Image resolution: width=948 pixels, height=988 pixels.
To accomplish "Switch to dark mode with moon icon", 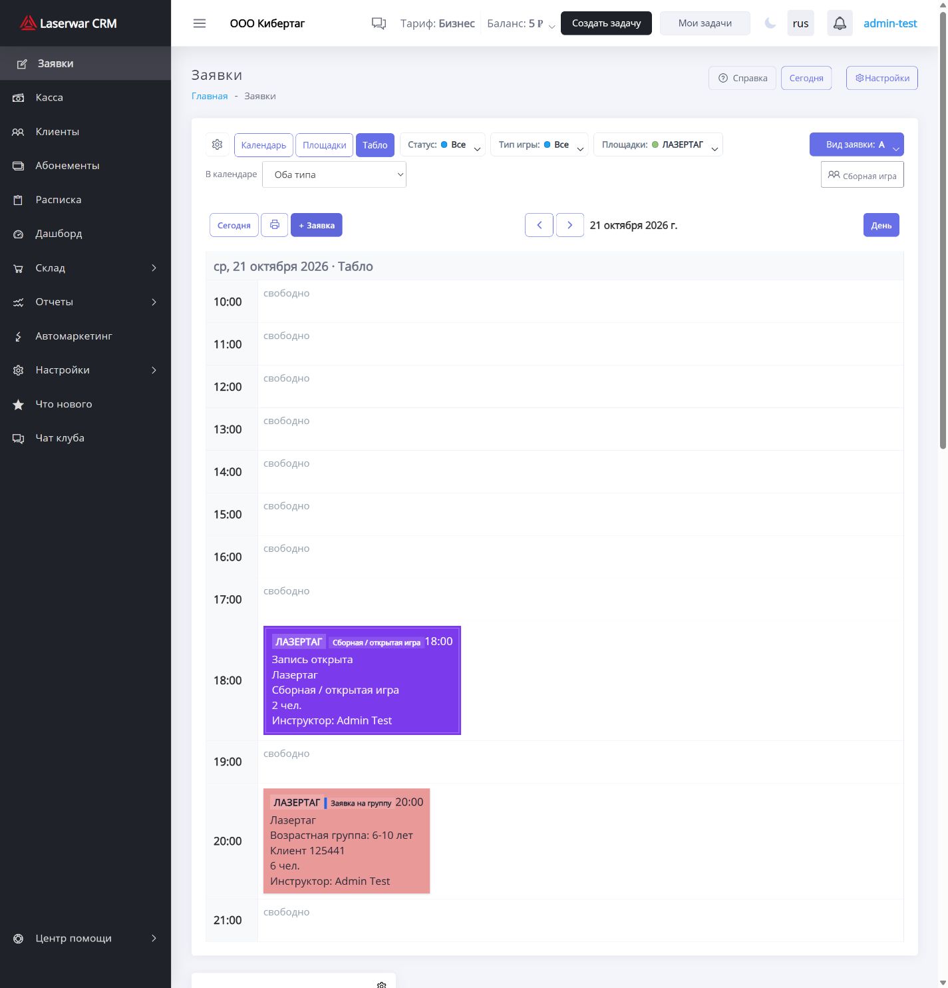I will 770,23.
